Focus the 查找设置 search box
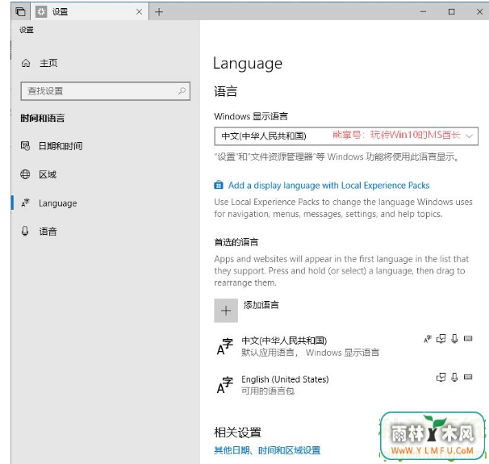 point(106,91)
